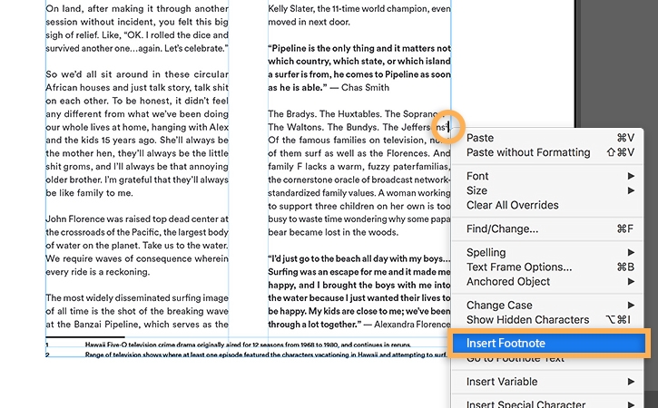This screenshot has width=658, height=408.
Task: Expand Anchored Object submenu arrow
Action: coord(631,281)
